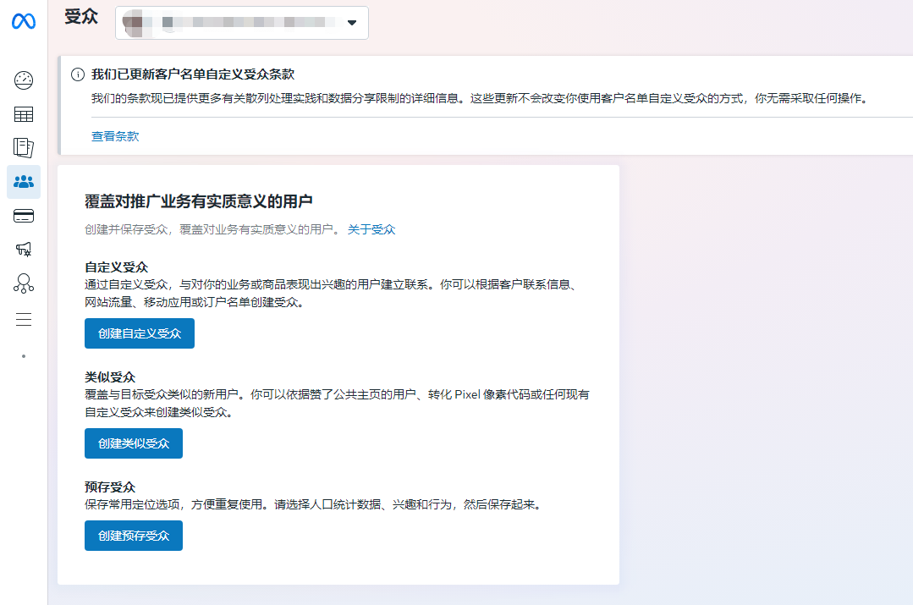Image resolution: width=913 pixels, height=605 pixels.
Task: Open the account overview speedometer icon
Action: [23, 80]
